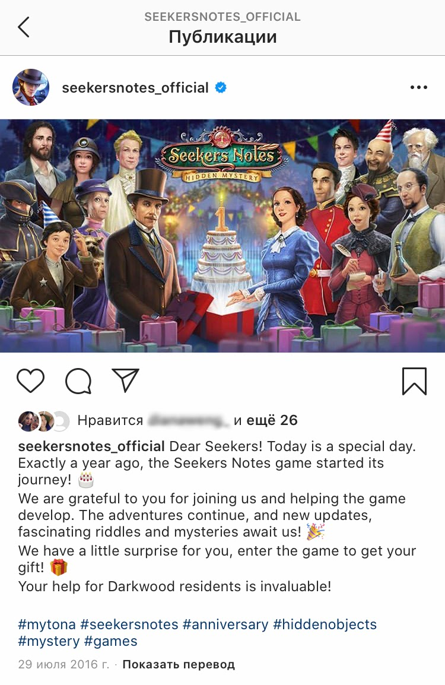Open the #mystery hashtag

click(x=49, y=641)
